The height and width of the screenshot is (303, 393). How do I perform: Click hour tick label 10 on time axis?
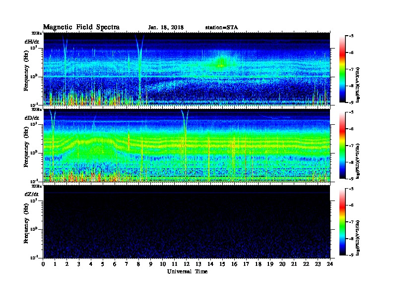click(163, 264)
